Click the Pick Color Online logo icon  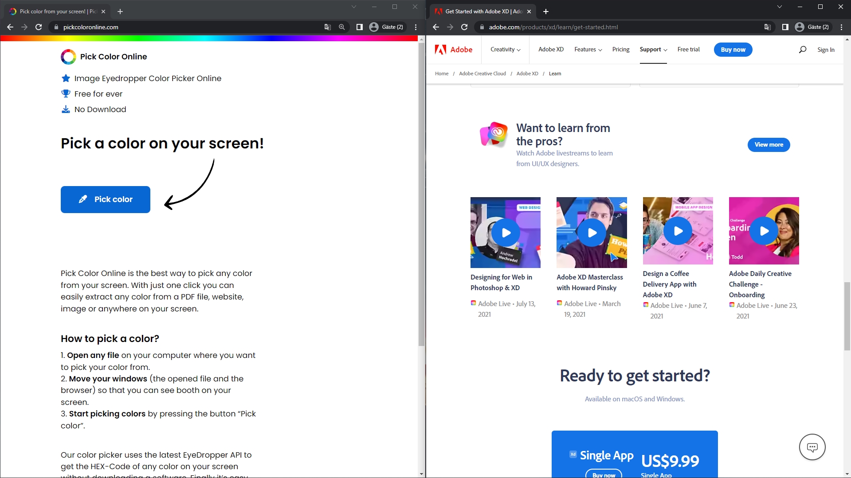click(68, 57)
